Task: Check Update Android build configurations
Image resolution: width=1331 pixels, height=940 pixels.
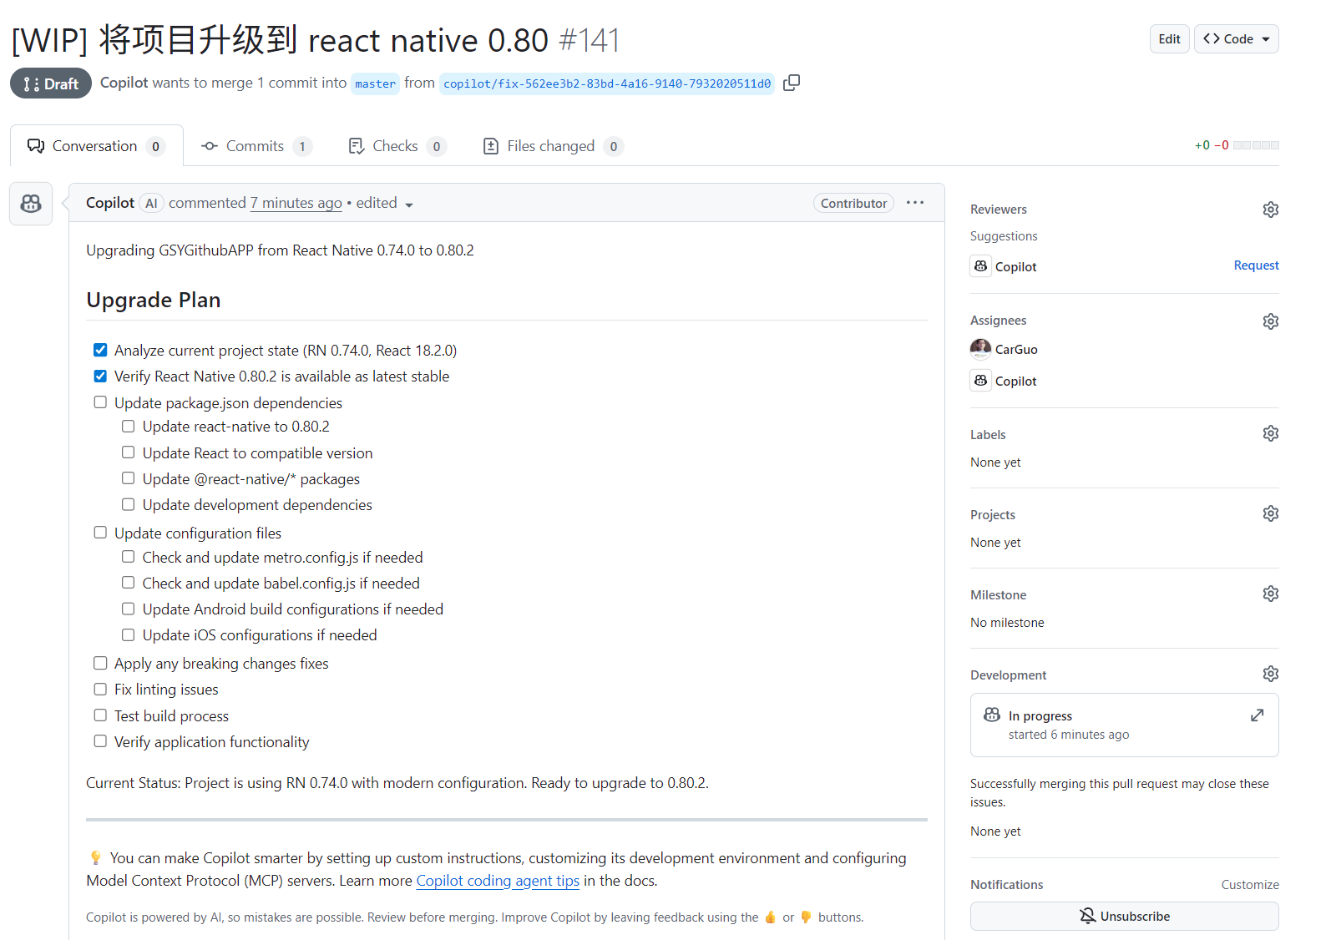Action: tap(128, 609)
